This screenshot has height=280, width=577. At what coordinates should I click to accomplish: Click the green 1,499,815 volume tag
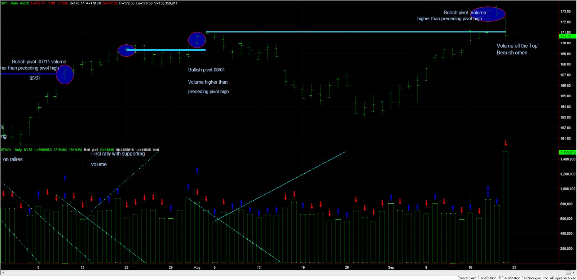click(x=568, y=152)
